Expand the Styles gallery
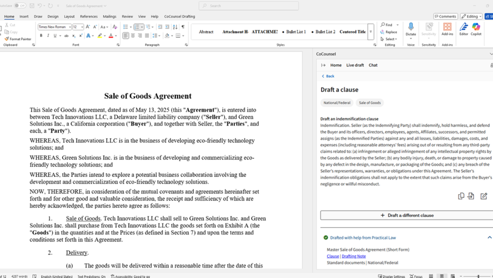 tap(371, 32)
